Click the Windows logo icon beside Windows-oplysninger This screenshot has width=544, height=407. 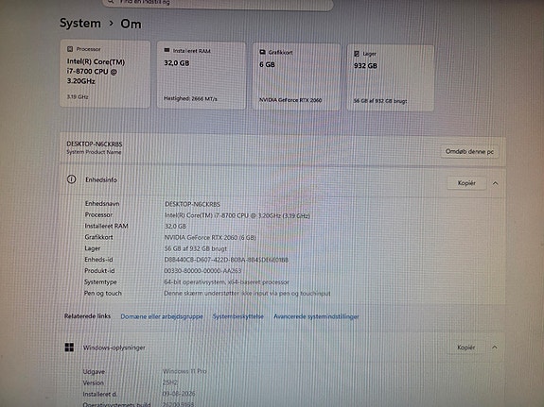pyautogui.click(x=69, y=348)
